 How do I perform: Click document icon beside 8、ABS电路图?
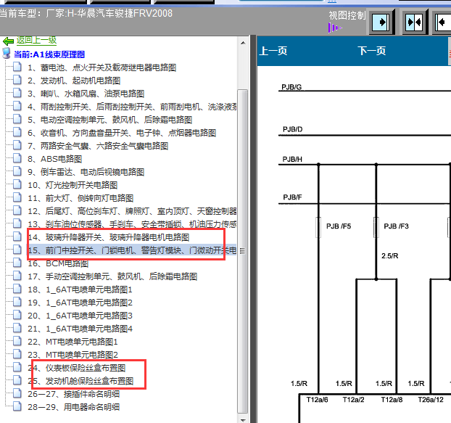tap(17, 157)
